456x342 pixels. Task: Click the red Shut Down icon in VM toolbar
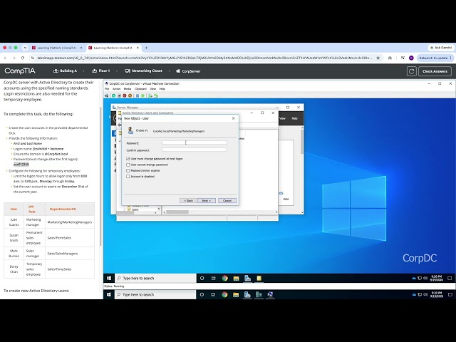tap(125, 95)
